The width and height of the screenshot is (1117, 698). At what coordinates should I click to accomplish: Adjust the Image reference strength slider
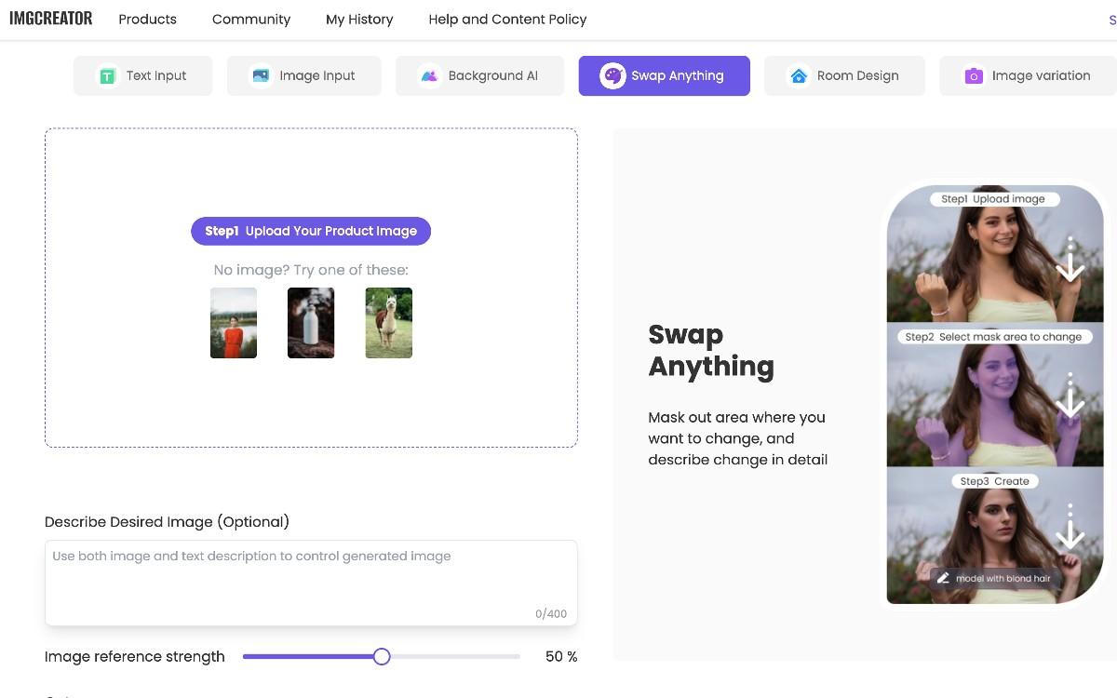click(x=381, y=656)
